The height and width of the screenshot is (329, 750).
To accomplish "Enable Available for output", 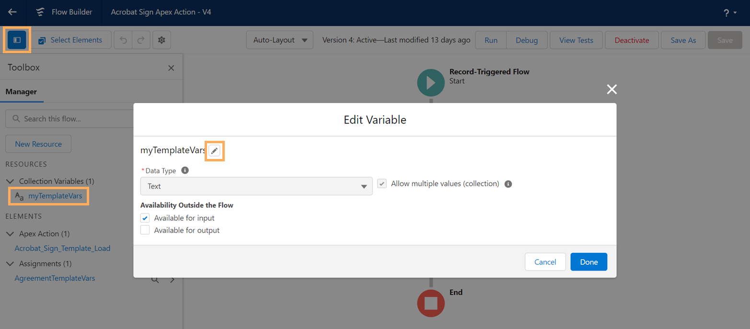I will tap(145, 230).
